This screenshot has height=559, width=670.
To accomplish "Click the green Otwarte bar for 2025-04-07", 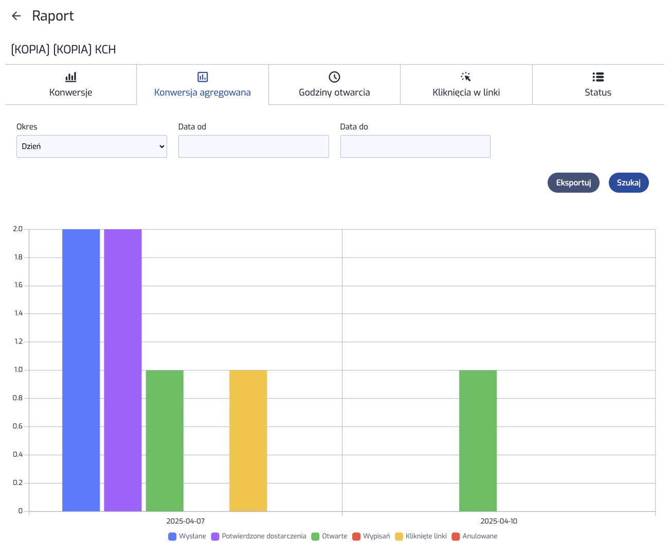I will click(165, 441).
